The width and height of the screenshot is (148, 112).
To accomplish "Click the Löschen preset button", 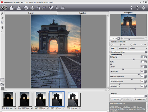I will (127, 99).
